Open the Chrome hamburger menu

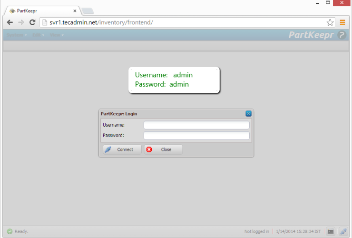coord(342,22)
